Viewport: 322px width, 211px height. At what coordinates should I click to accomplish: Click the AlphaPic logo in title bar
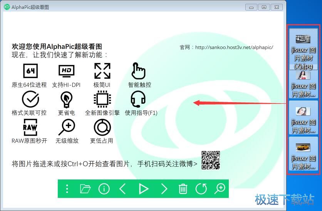[7, 7]
